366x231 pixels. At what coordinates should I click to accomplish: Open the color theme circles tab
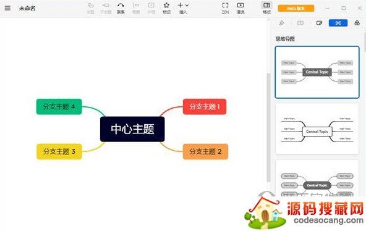(357, 23)
